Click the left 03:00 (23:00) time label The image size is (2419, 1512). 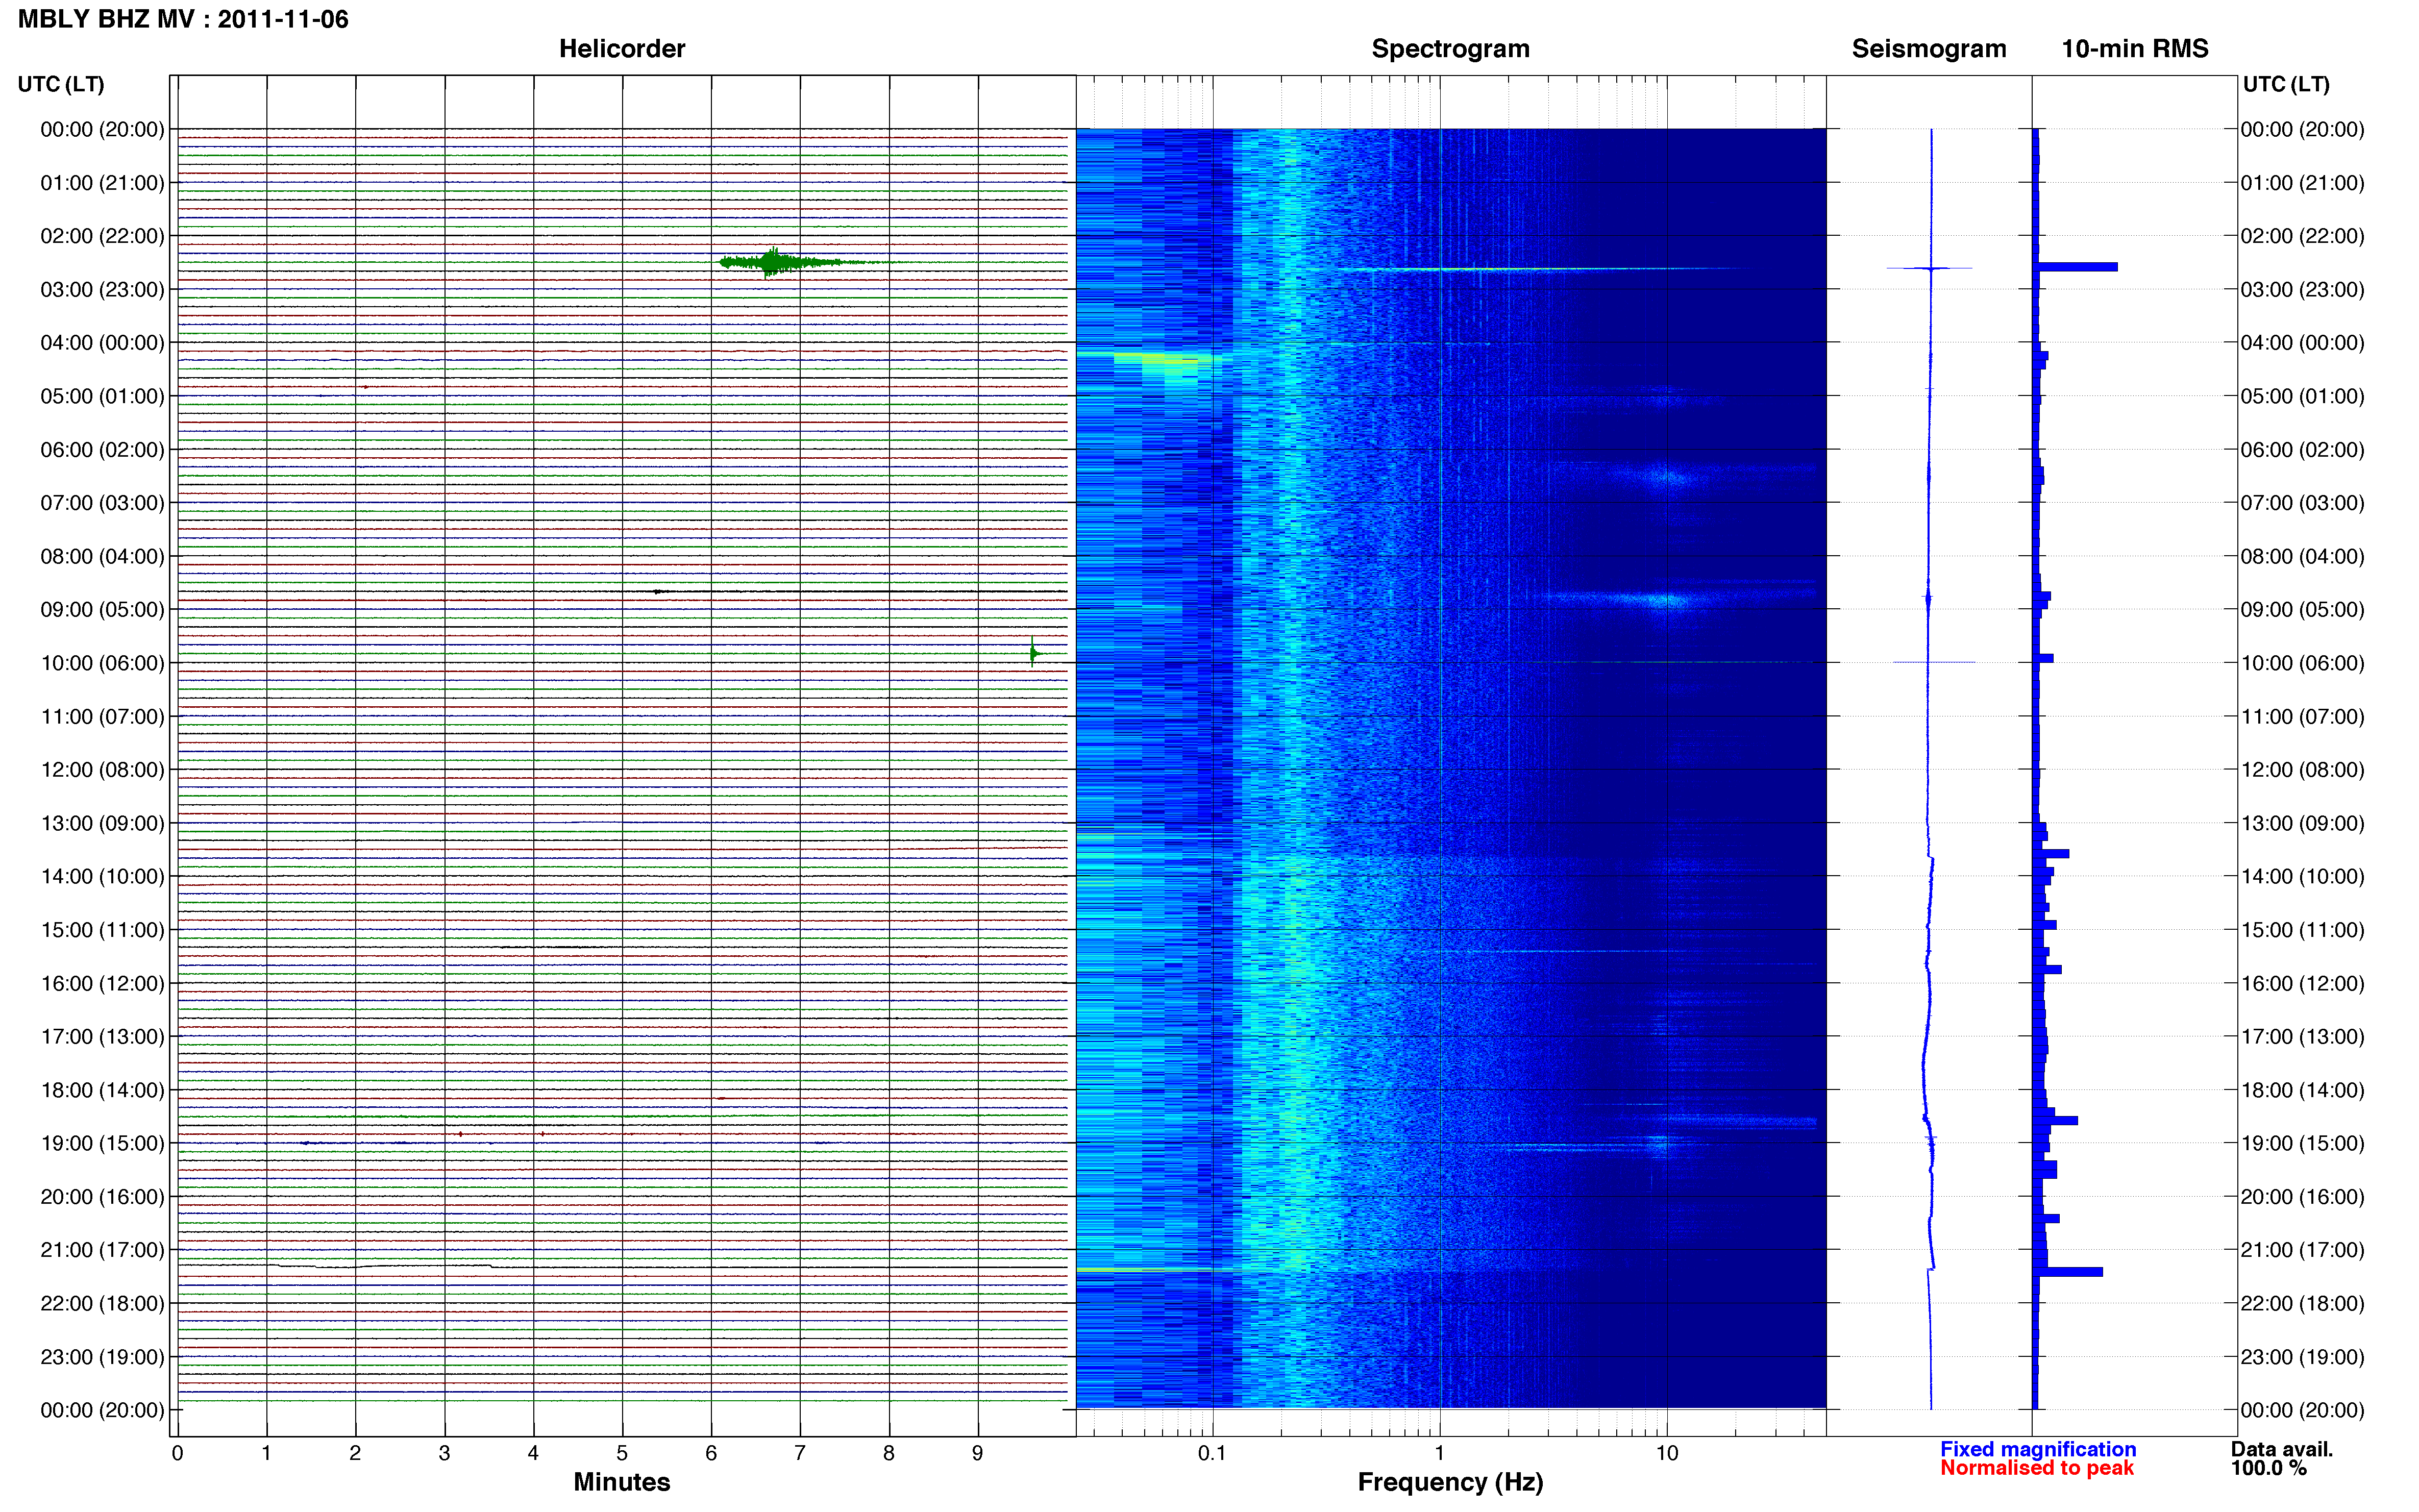[x=102, y=289]
